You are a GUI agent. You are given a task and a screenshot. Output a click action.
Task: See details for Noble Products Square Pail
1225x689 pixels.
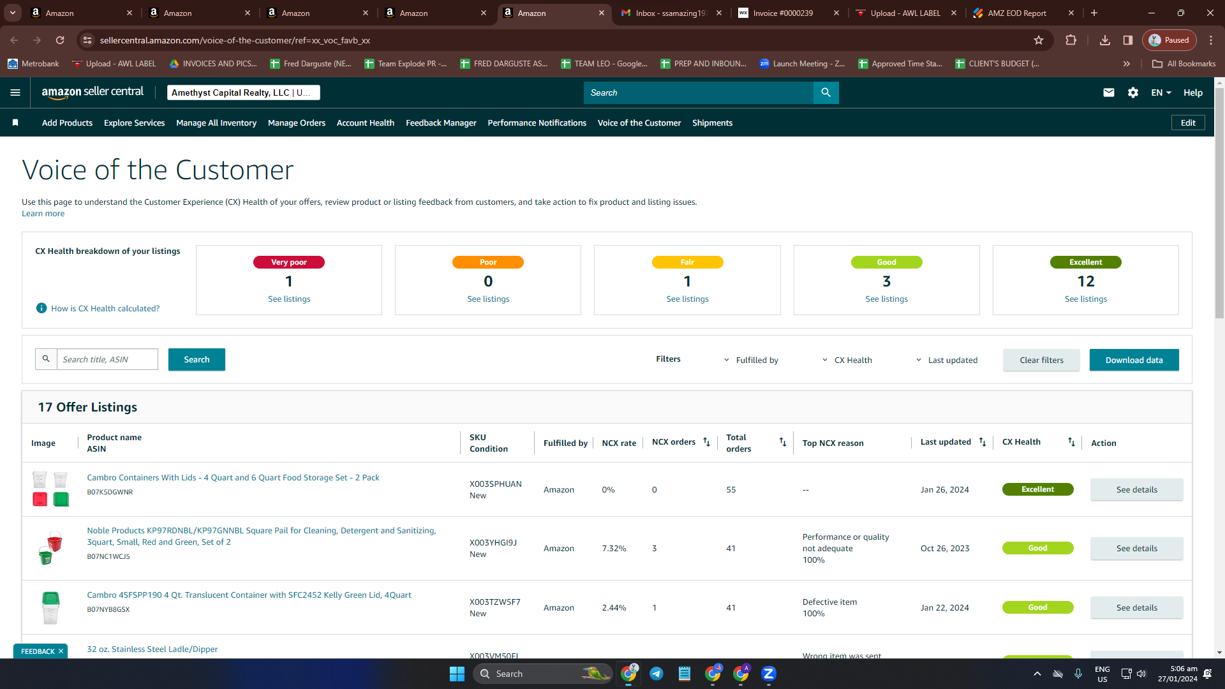(x=1136, y=548)
